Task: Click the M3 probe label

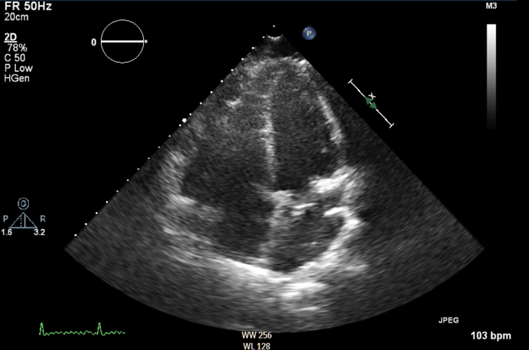Action: [492, 6]
